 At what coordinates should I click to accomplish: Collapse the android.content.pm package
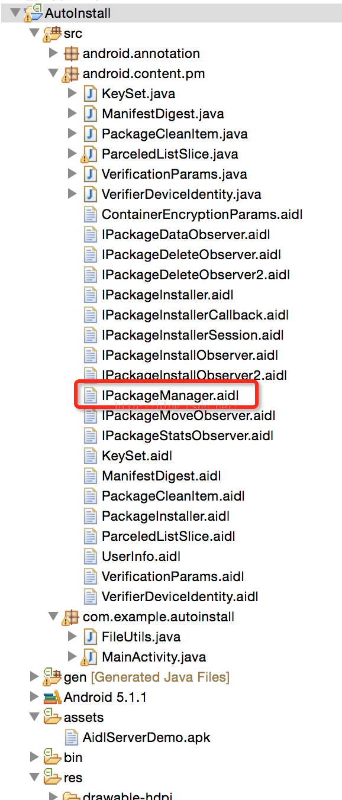[53, 73]
